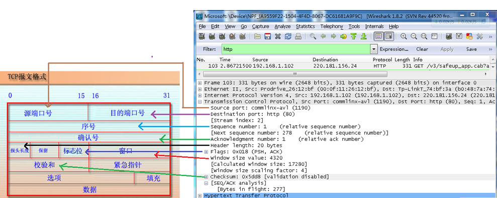Screen dimensions: 497x198
Task: Select 'Sequence number: 1' line
Action: [285, 127]
